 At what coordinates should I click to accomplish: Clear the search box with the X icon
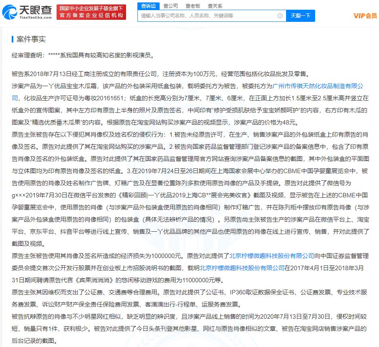click(x=280, y=16)
